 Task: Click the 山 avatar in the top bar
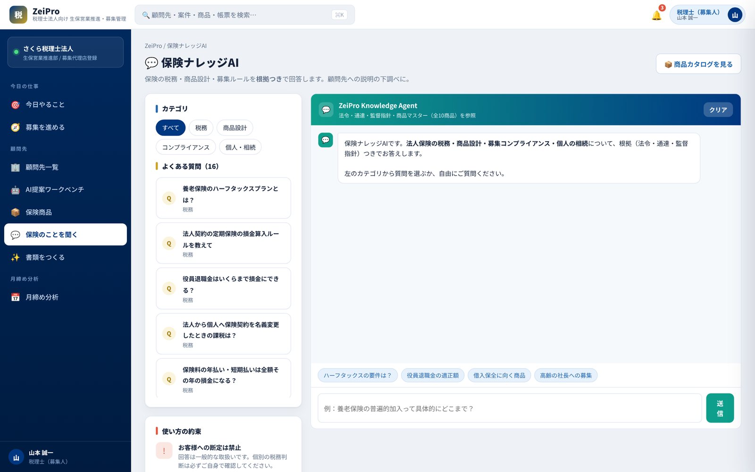[x=735, y=15]
